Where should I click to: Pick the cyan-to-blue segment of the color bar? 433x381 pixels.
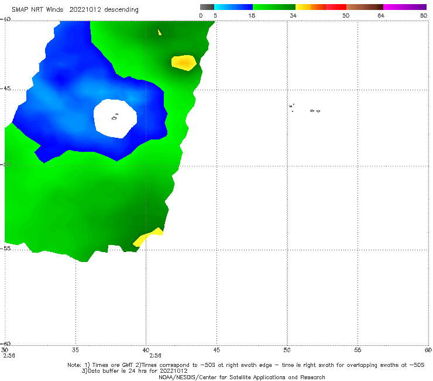tap(233, 7)
